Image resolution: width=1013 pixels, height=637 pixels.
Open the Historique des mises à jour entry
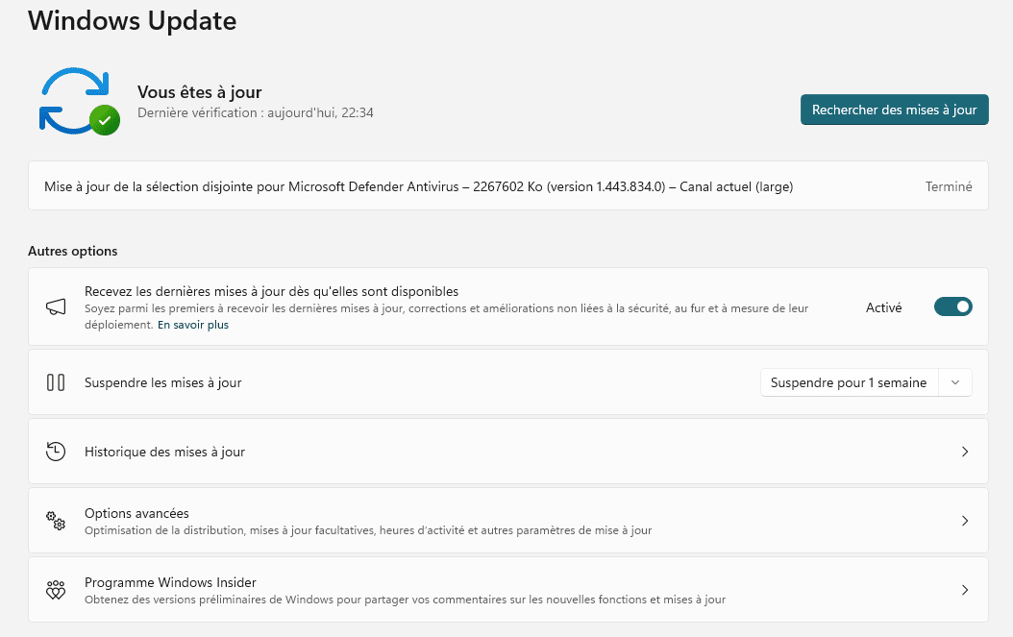[164, 452]
